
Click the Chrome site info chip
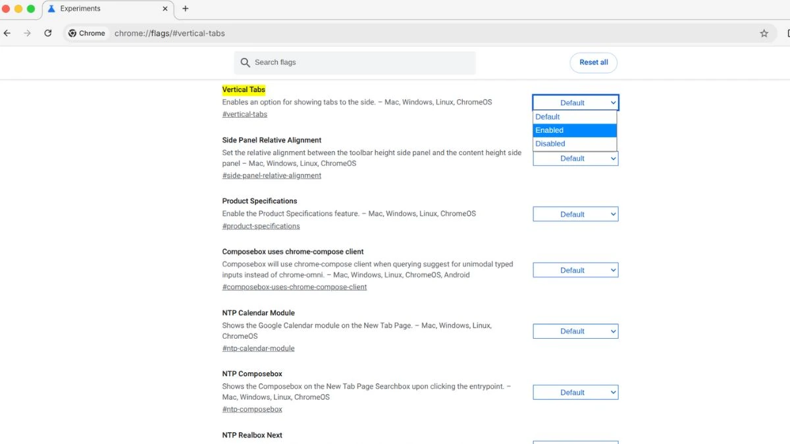click(86, 33)
